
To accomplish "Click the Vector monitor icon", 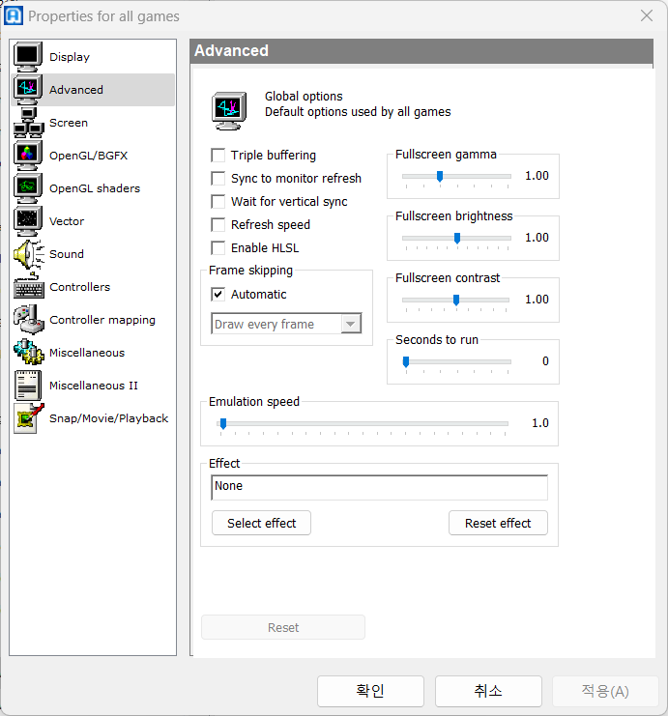I will (x=28, y=221).
